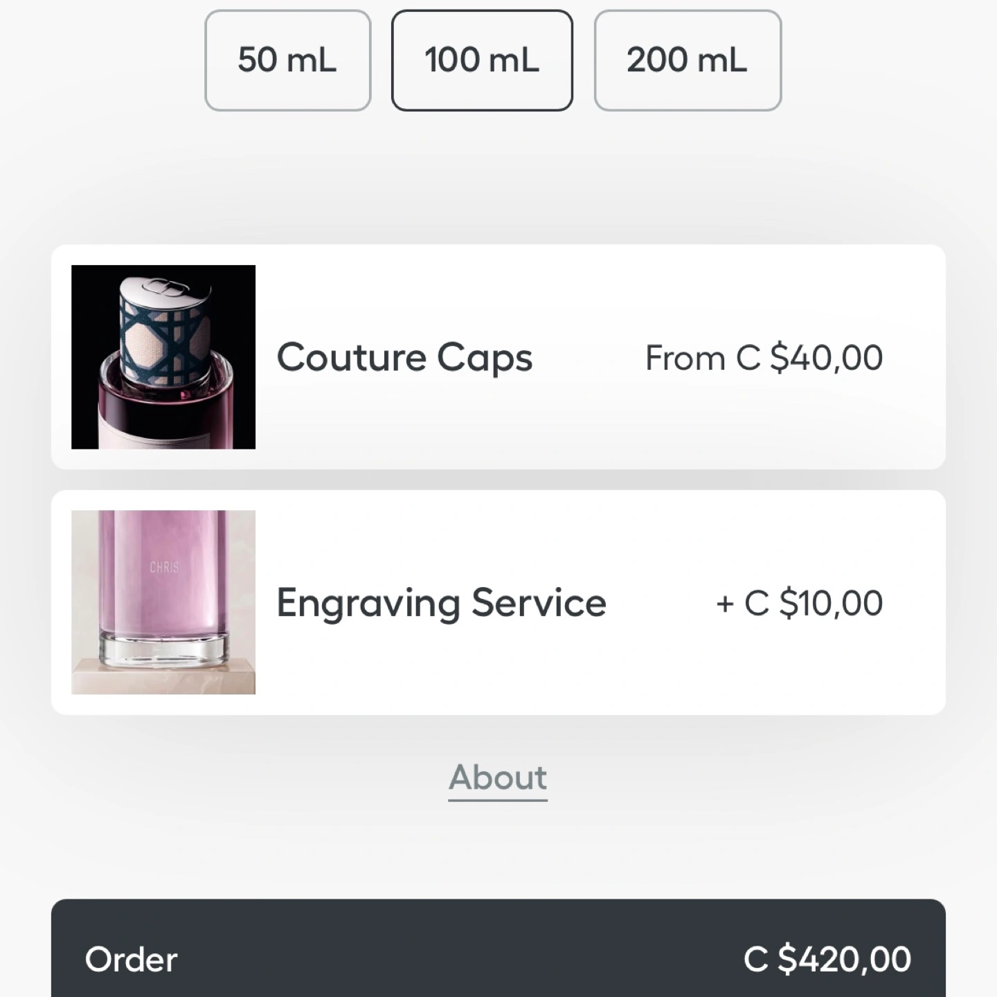Select the 50 mL size option
Screen dimensions: 997x997
point(287,60)
